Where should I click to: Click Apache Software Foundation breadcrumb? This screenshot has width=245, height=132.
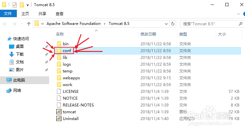73,24
